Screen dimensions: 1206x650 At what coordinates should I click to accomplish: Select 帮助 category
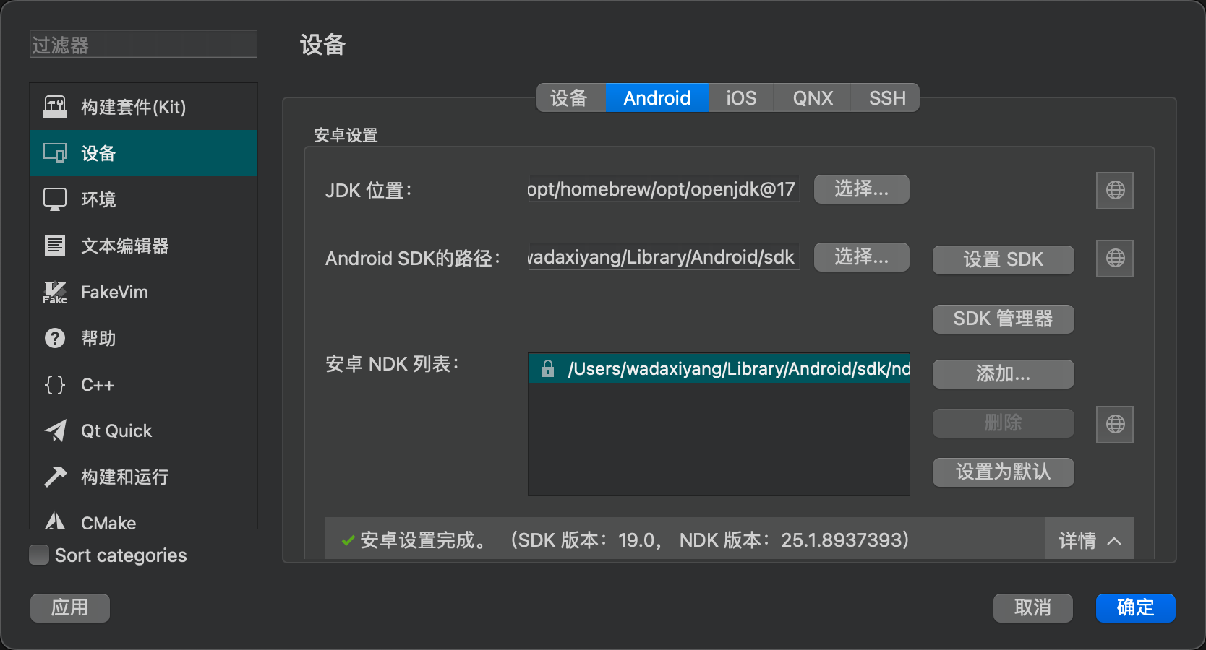(x=144, y=338)
